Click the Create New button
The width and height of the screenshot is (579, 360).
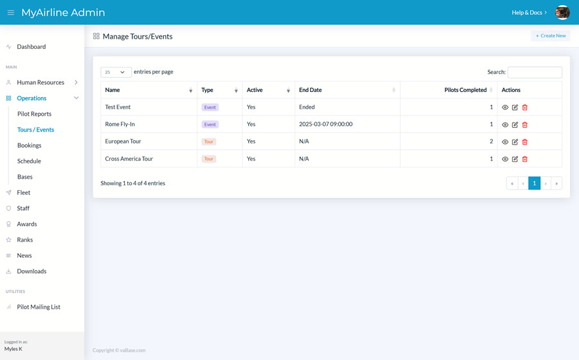[x=551, y=36]
